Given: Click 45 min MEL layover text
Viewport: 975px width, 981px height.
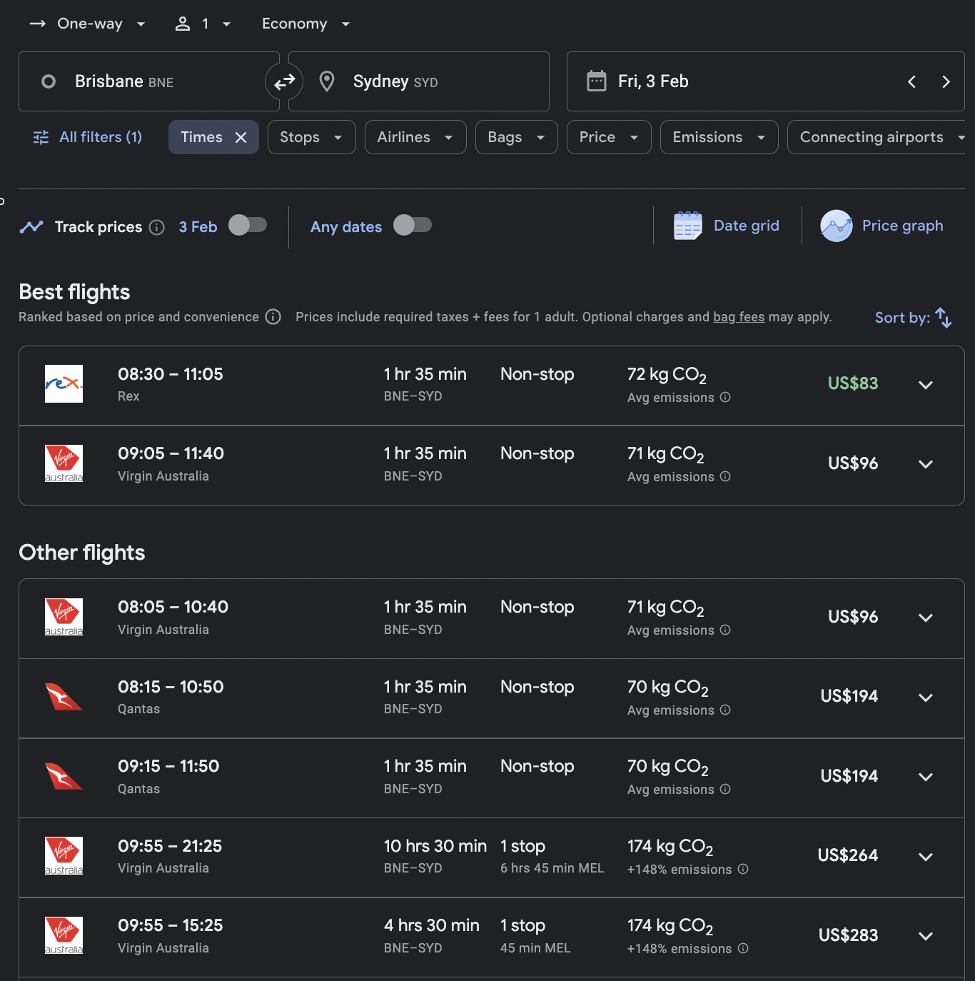Looking at the screenshot, I should [x=535, y=948].
